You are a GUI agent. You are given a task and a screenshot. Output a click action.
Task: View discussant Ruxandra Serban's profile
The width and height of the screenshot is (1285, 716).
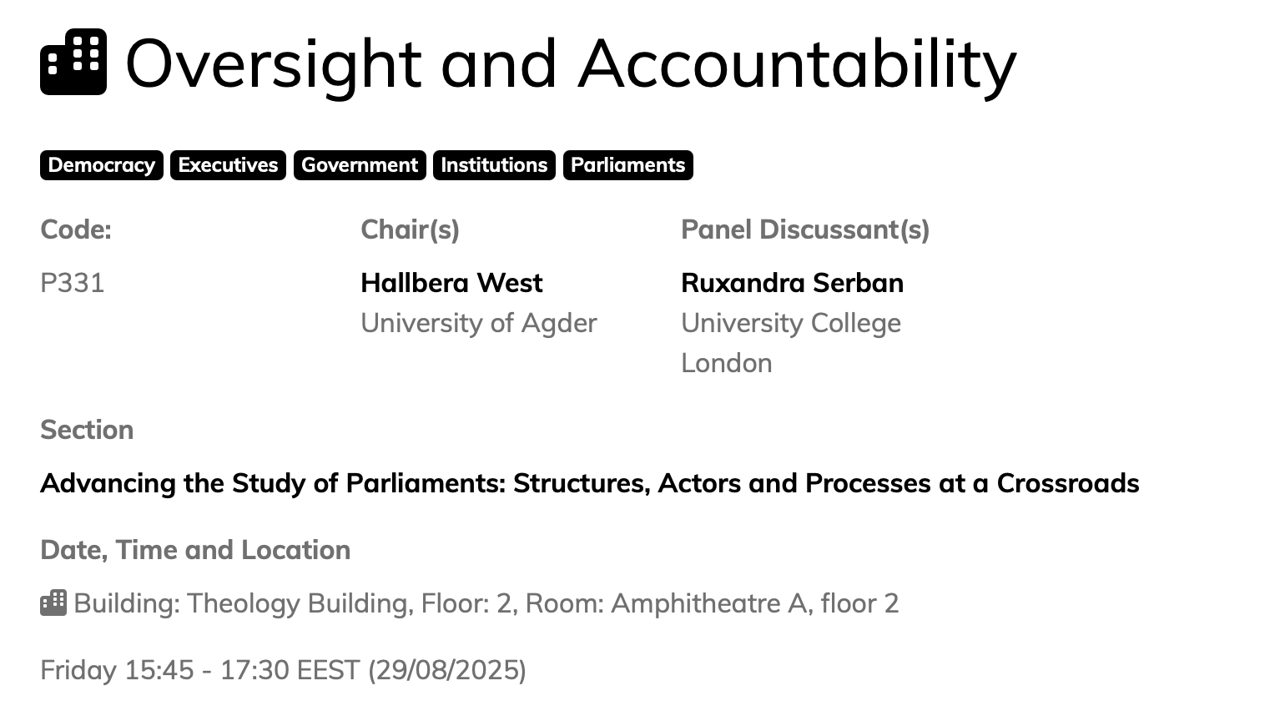click(x=792, y=283)
